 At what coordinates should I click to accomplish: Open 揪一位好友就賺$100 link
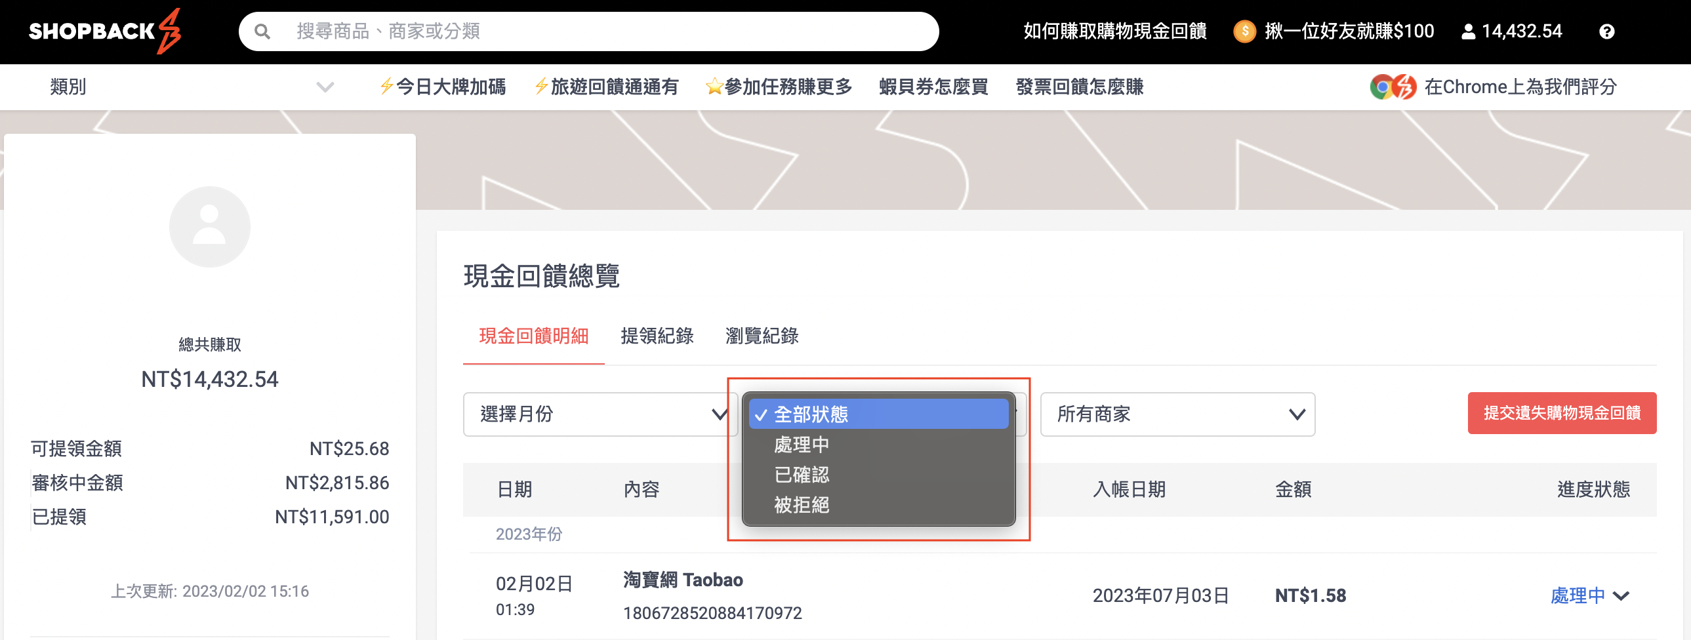pos(1349,31)
